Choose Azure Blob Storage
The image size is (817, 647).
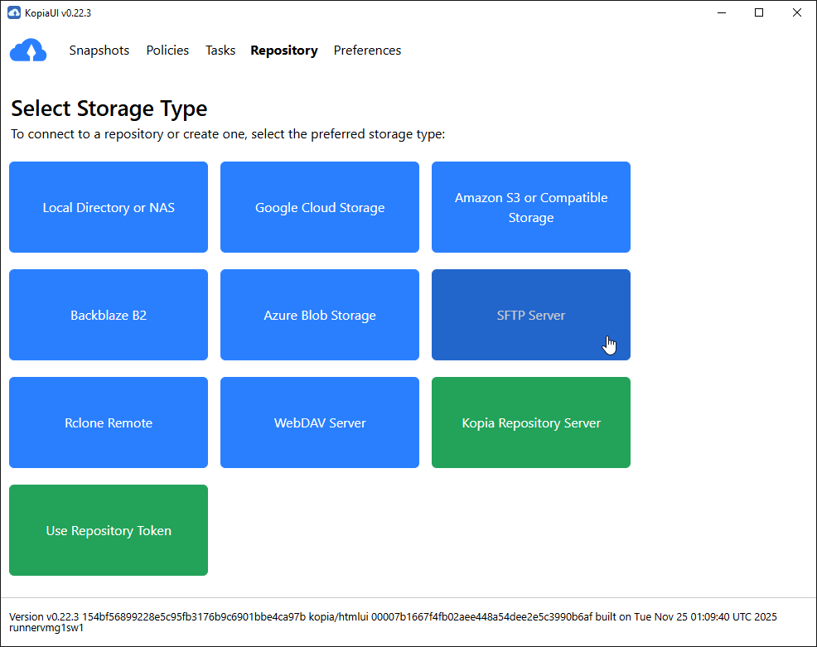pos(319,315)
